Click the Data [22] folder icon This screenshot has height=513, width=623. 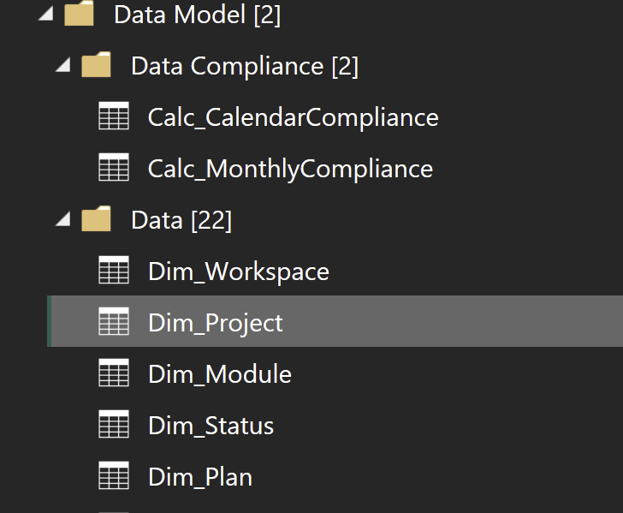[97, 220]
